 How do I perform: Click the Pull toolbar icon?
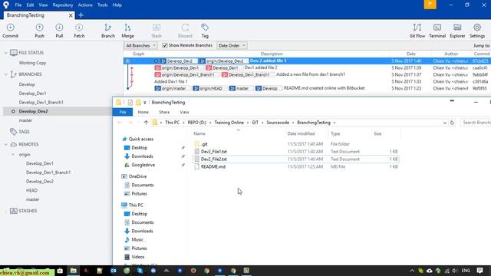59,31
